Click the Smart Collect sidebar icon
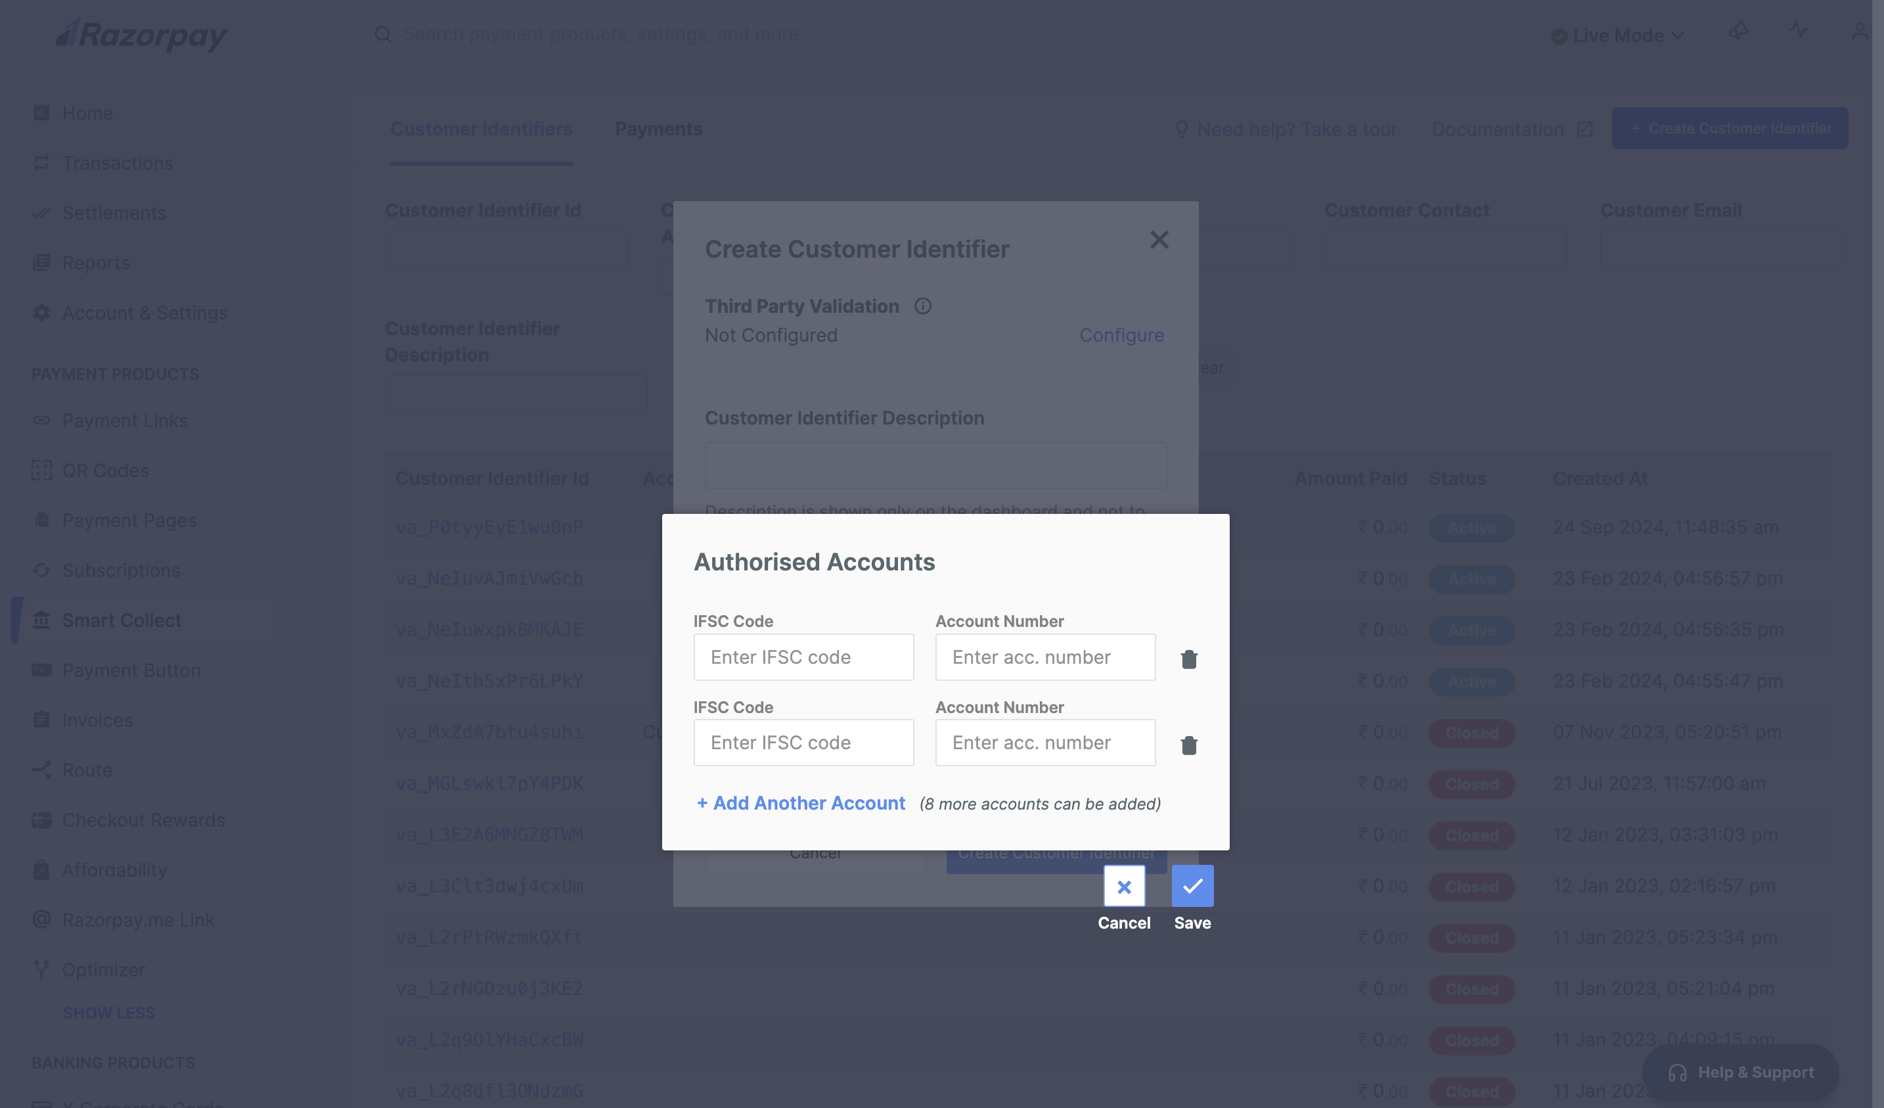Screen dimensions: 1884x1108 point(41,620)
